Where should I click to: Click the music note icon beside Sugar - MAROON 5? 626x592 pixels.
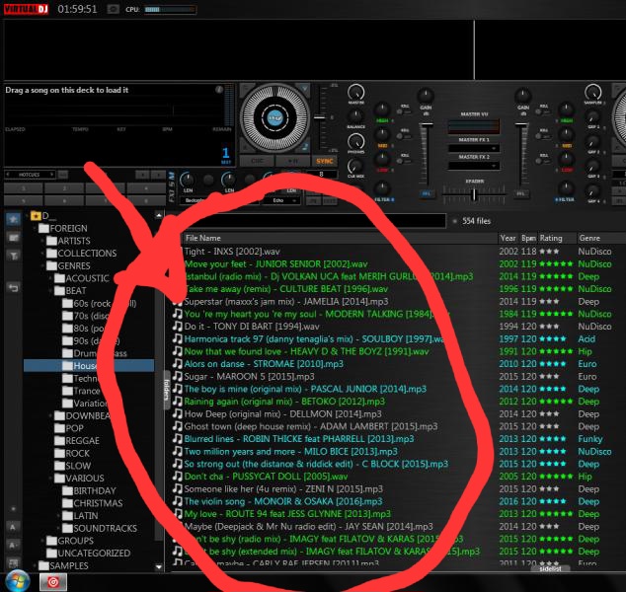pos(177,376)
